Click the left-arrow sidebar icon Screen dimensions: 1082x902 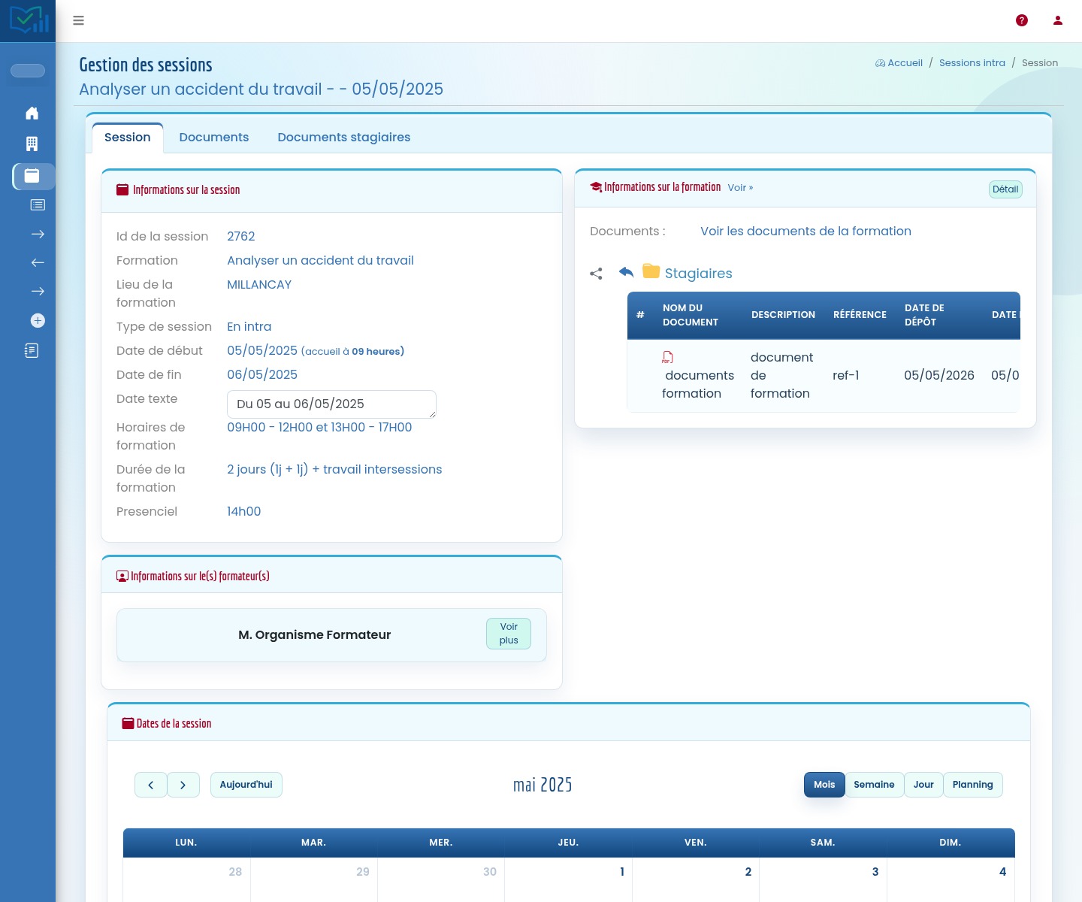[x=38, y=263]
